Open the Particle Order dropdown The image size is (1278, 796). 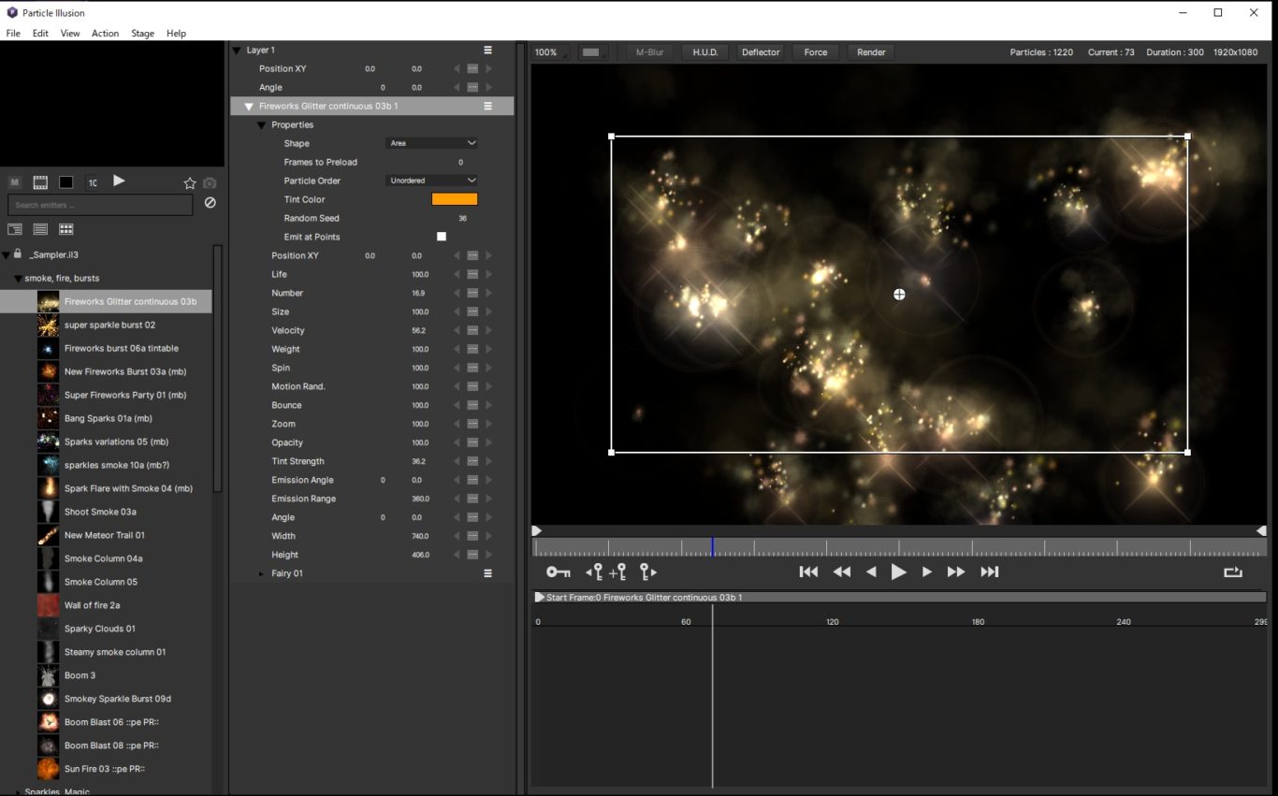click(x=431, y=181)
